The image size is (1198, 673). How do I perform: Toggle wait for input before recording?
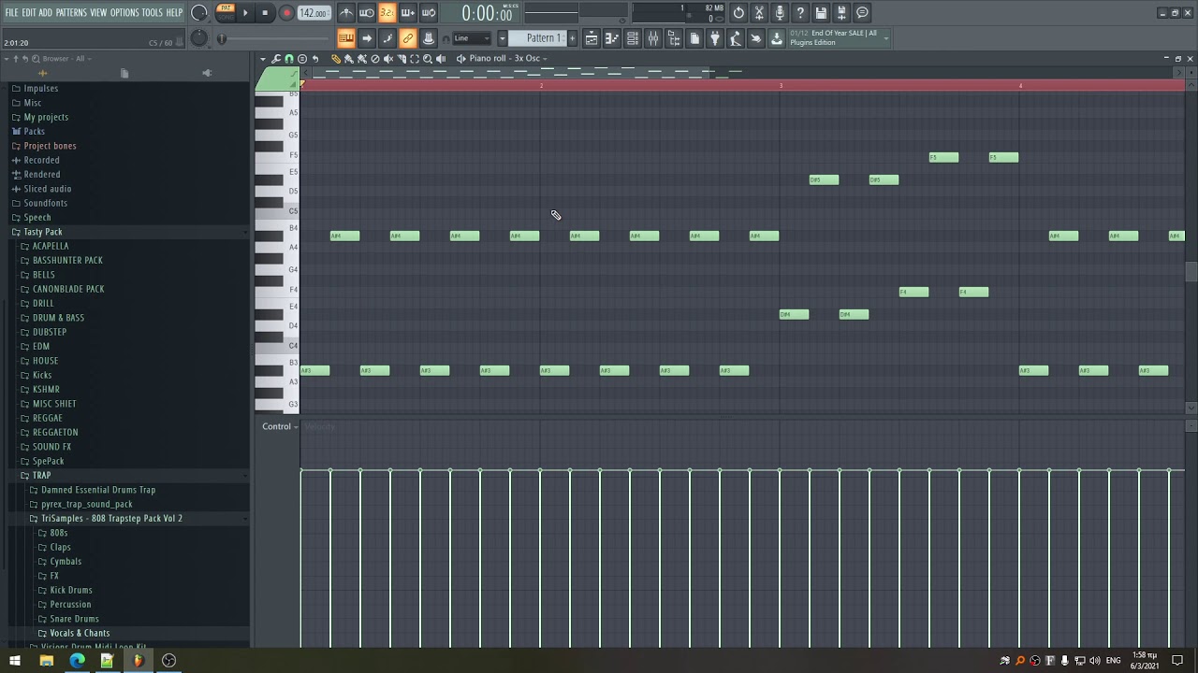tap(366, 13)
